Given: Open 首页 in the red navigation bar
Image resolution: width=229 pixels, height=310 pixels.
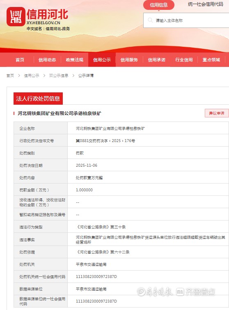Looking at the screenshot, I should tap(20, 60).
